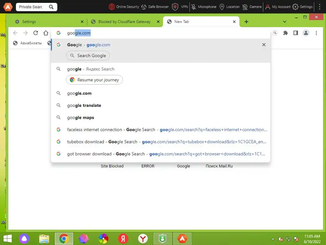This screenshot has width=326, height=245.
Task: Choose the google maps suggestion
Action: click(160, 117)
